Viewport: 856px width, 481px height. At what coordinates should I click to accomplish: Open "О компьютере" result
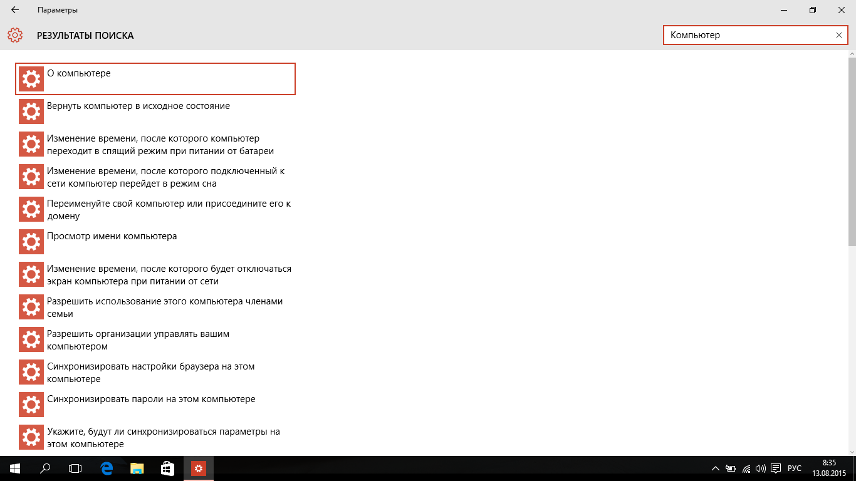155,79
